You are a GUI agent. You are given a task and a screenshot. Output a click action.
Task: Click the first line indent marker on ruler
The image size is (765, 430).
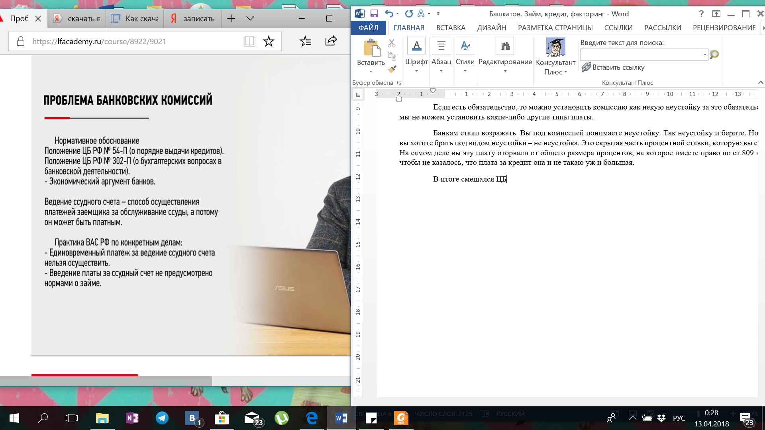[x=433, y=91]
